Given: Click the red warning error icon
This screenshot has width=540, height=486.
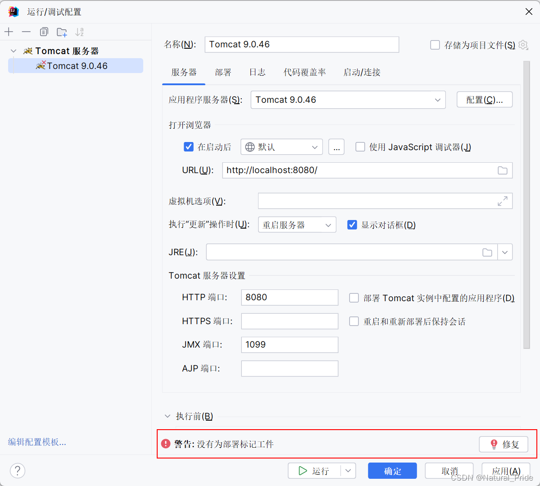Looking at the screenshot, I should 166,444.
